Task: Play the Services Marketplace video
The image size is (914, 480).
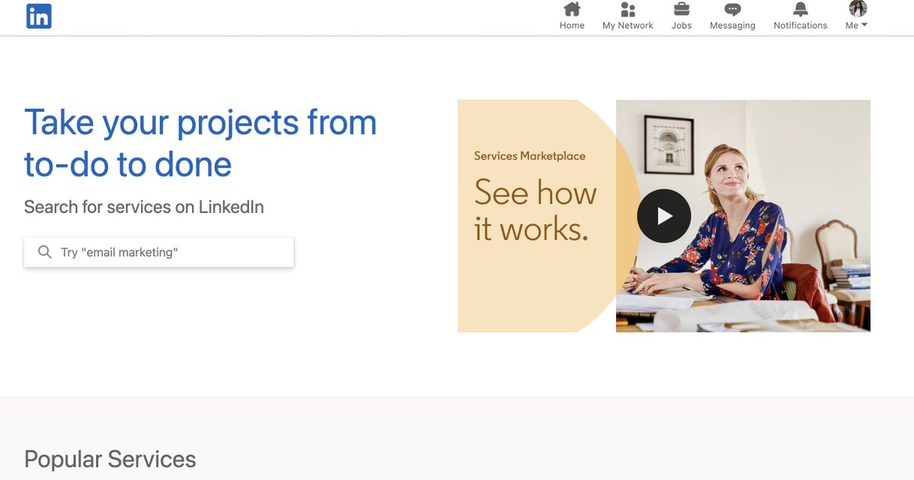Action: click(x=664, y=216)
